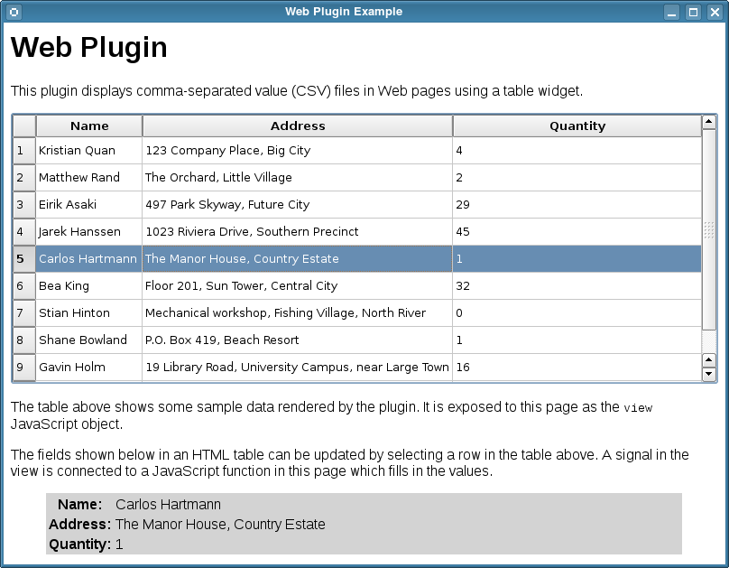Select the cell 'Stian Hinton'
The height and width of the screenshot is (568, 729).
pos(89,312)
